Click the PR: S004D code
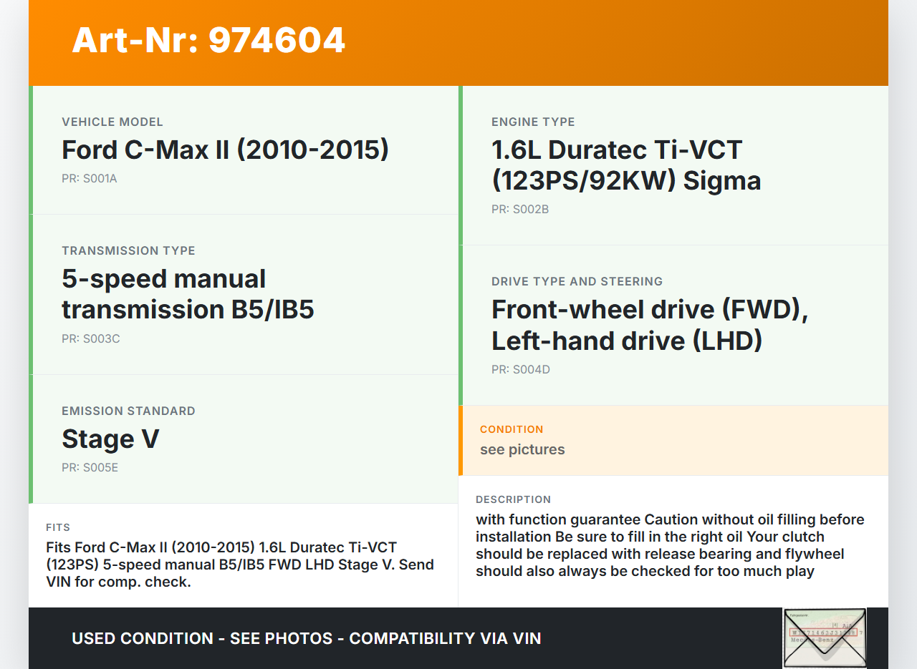The height and width of the screenshot is (669, 917). [x=521, y=370]
